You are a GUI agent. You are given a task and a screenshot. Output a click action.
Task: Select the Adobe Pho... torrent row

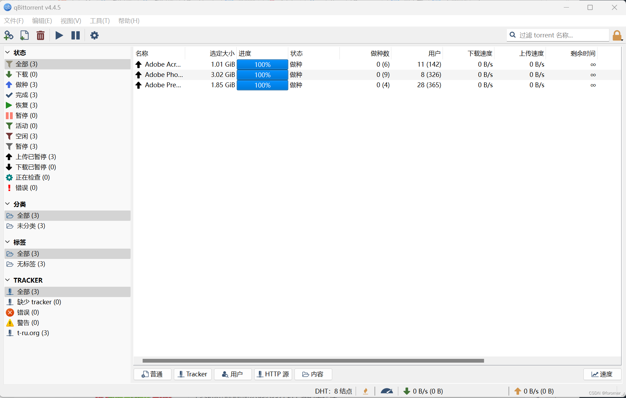click(377, 75)
